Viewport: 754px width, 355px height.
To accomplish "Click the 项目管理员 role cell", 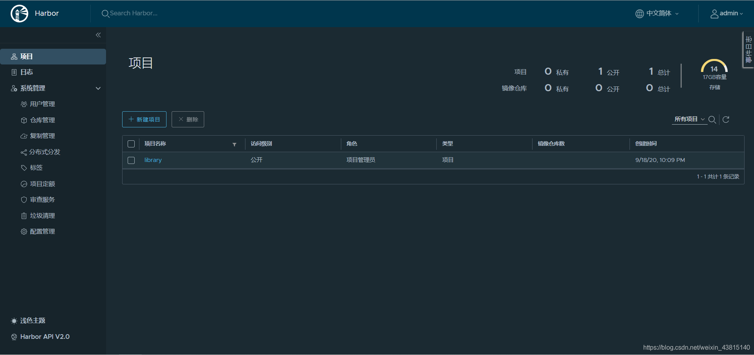I will pyautogui.click(x=361, y=160).
